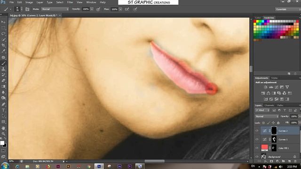
Task: Hide the Background layer
Action: pyautogui.click(x=257, y=156)
